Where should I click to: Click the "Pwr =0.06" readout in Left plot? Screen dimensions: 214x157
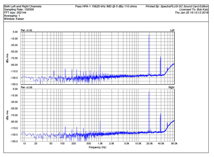[x=27, y=30]
